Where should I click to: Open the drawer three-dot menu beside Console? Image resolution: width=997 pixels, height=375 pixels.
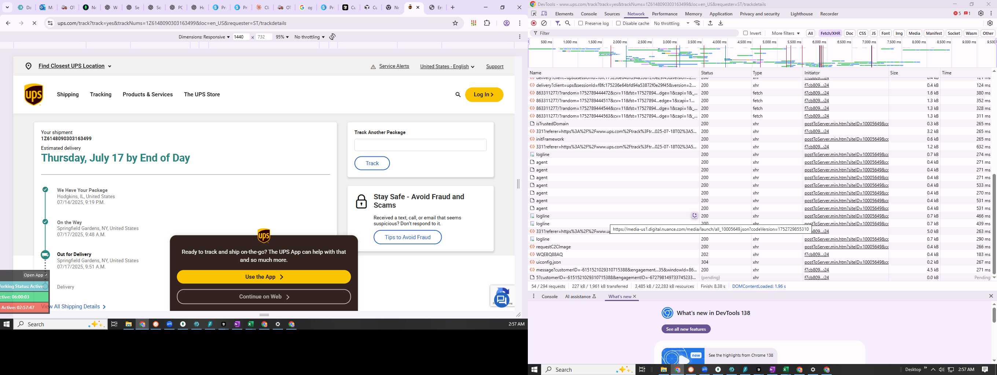534,296
